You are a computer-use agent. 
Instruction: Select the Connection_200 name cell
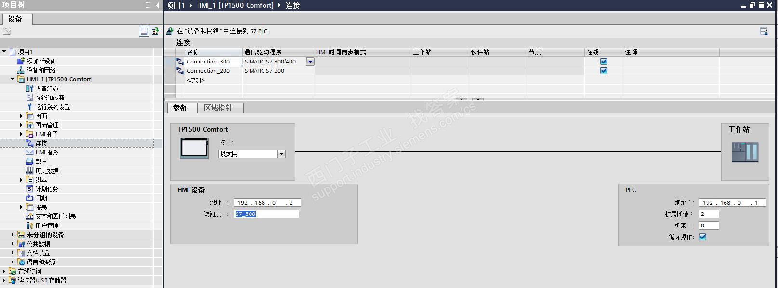(214, 71)
